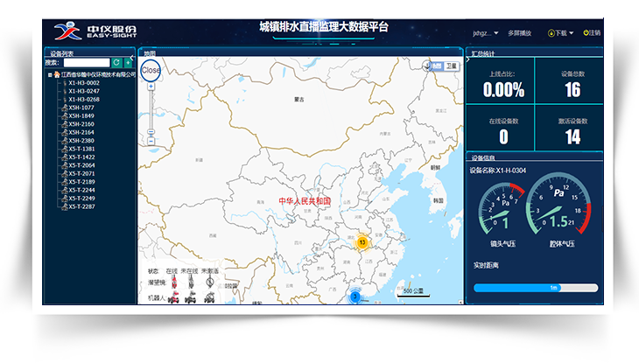Viewport: 639px width, 363px height.
Task: Click the refresh device list icon
Action: click(x=116, y=63)
